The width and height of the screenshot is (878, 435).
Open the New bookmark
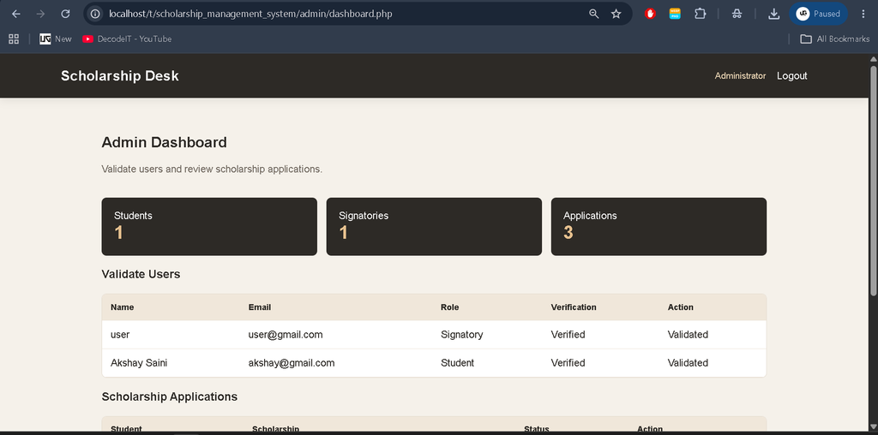(56, 39)
